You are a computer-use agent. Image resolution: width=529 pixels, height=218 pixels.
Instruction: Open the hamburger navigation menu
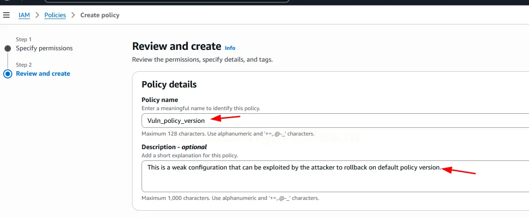coord(6,15)
